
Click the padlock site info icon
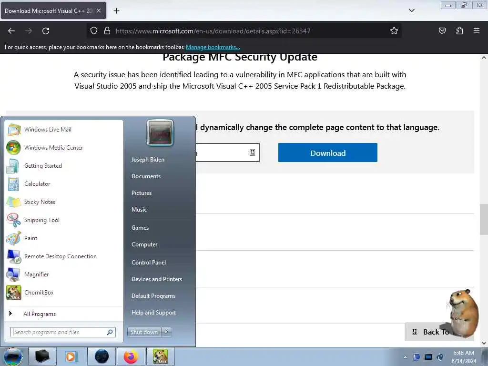(107, 31)
